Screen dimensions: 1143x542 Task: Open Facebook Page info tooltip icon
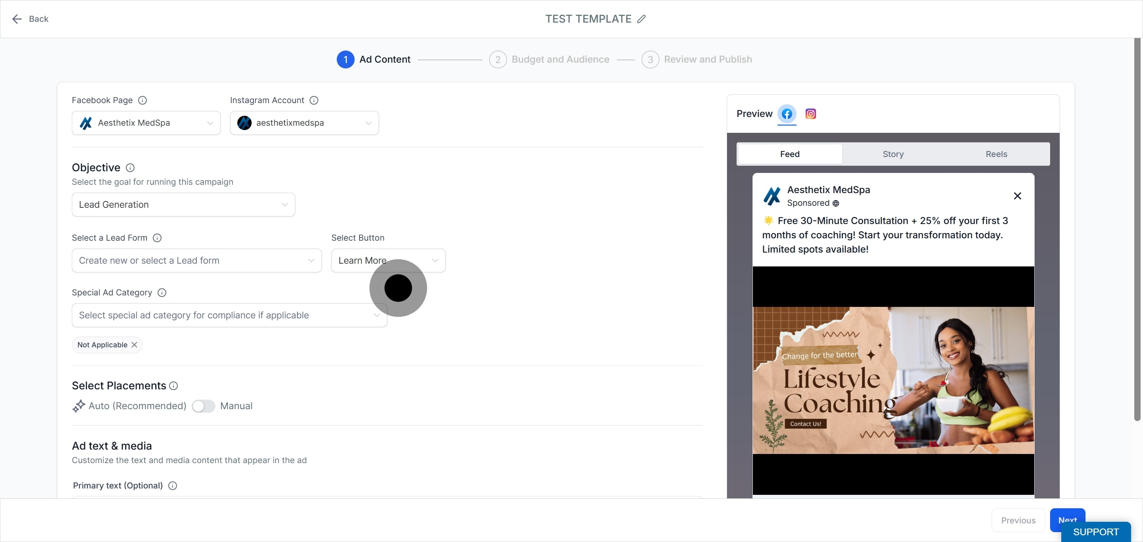tap(142, 100)
